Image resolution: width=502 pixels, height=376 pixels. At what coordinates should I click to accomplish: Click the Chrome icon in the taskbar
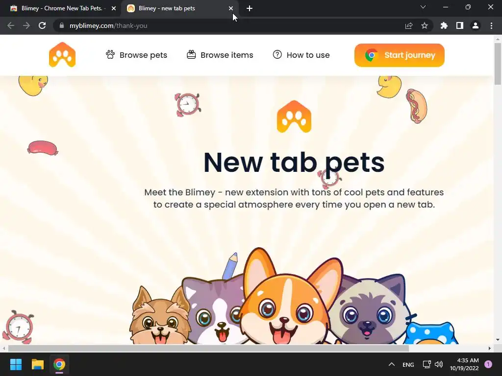[59, 364]
